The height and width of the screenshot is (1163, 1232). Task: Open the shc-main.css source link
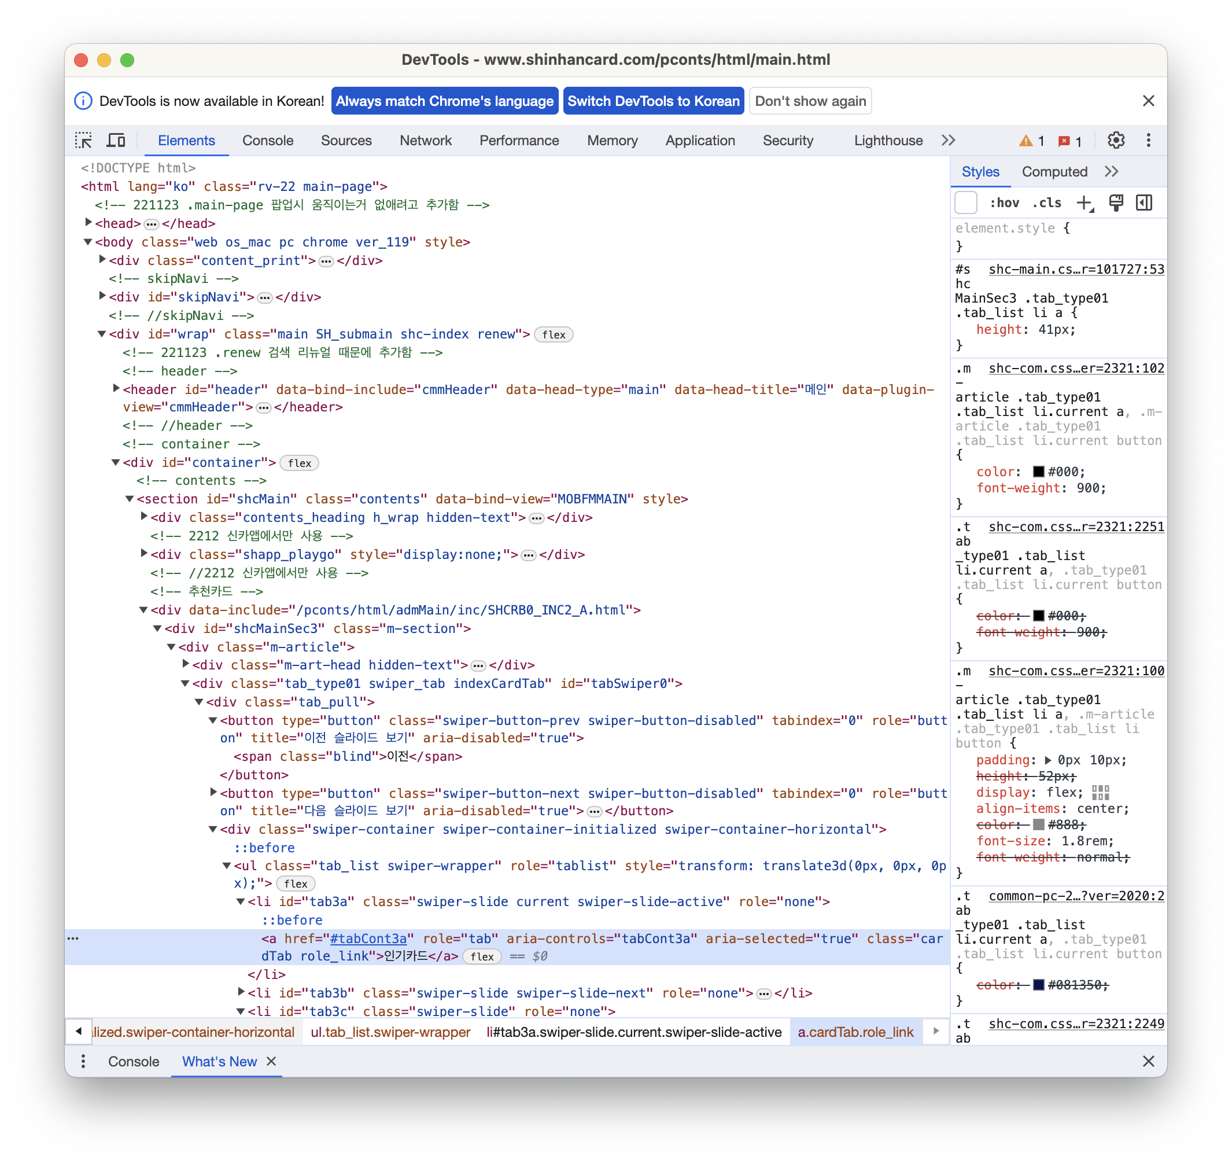(x=1076, y=269)
